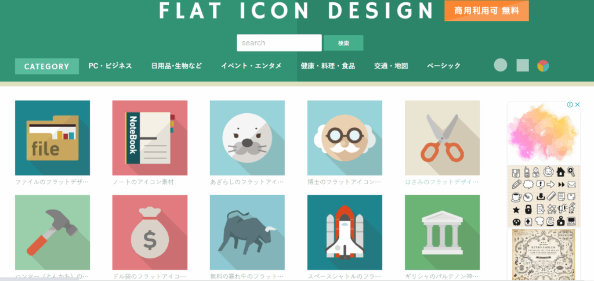Image resolution: width=594 pixels, height=281 pixels.
Task: Choose the Greek Parthenon temple icon
Action: point(442,232)
